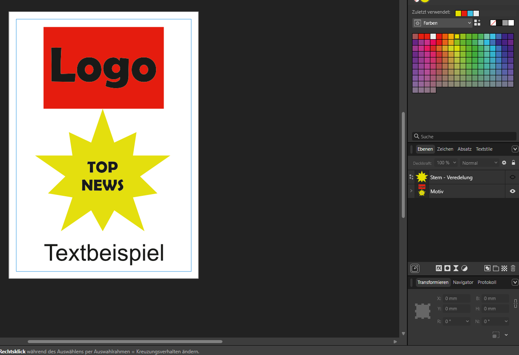
Task: Switch to the Absatz tab
Action: (x=464, y=149)
